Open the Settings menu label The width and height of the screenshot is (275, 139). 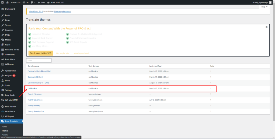(9, 91)
